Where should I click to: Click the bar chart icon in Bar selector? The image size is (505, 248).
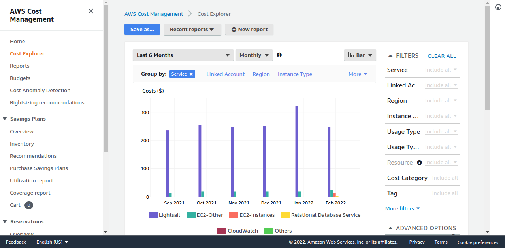coord(351,55)
